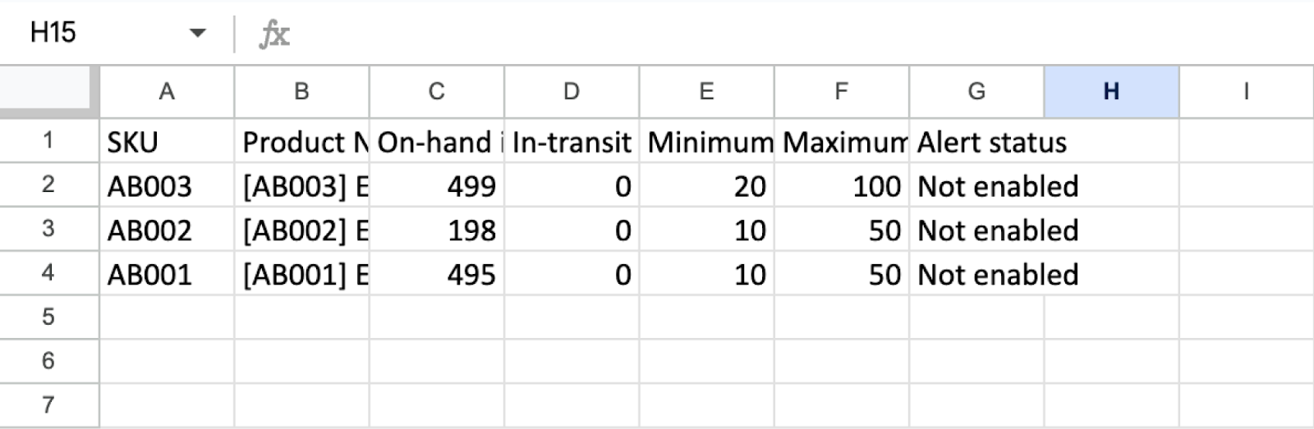Click the Alert status header cell
The width and height of the screenshot is (1314, 429).
coord(976,142)
